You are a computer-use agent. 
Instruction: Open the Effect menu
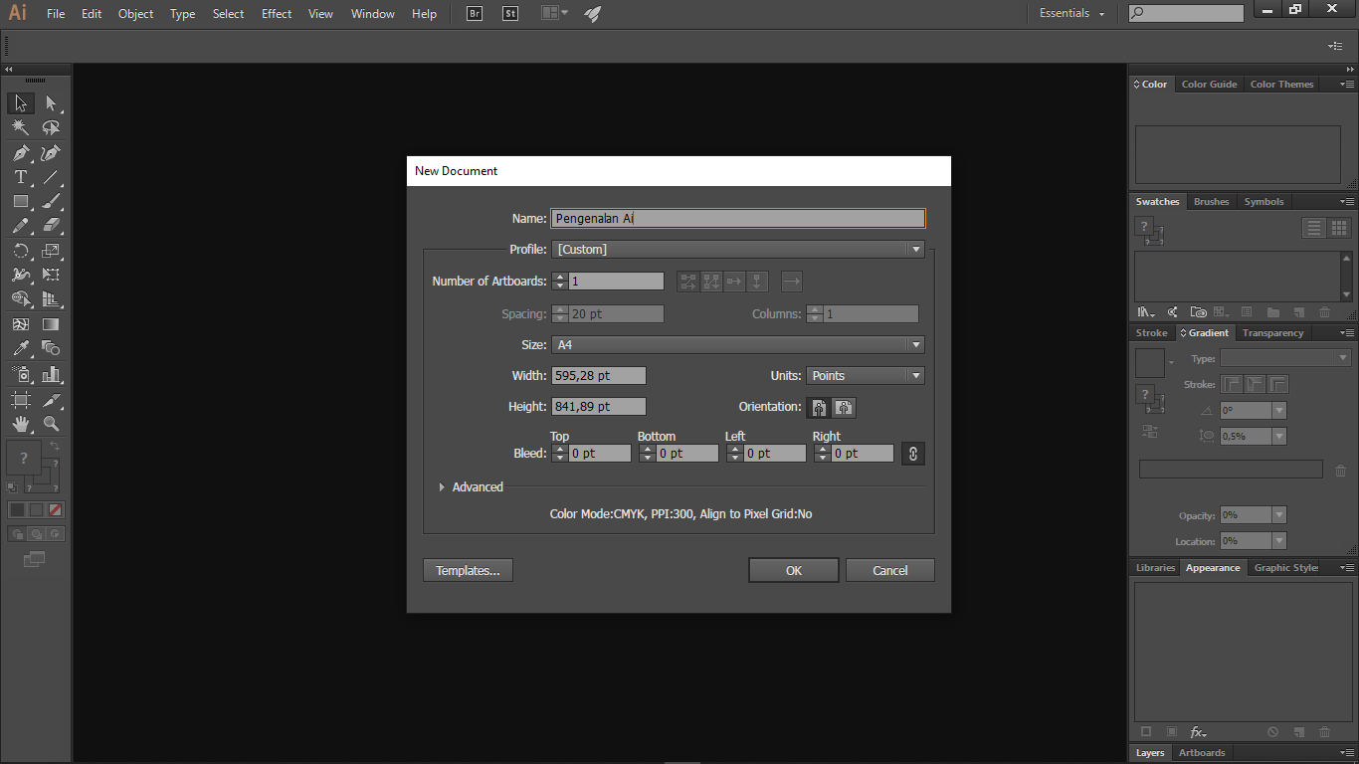[x=277, y=14]
